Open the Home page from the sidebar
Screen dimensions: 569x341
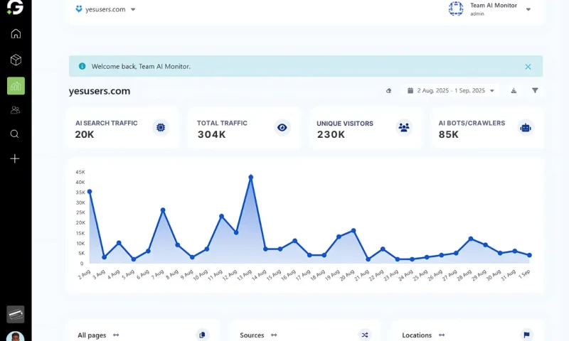pos(16,33)
